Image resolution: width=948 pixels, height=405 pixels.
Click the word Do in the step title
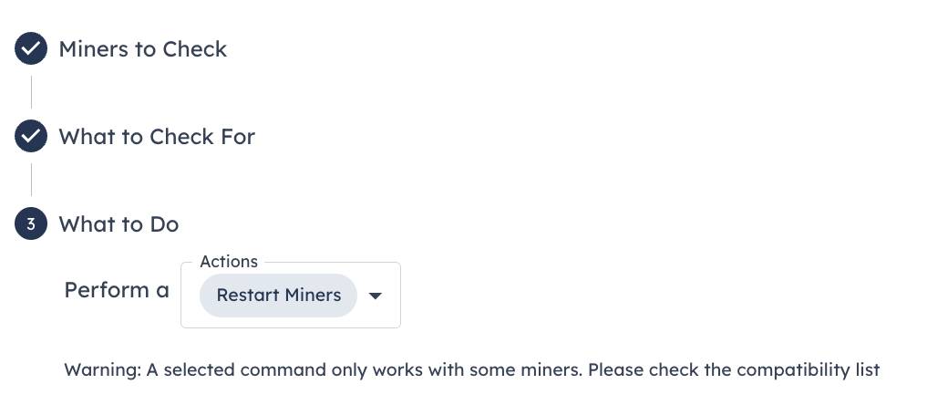click(x=164, y=224)
